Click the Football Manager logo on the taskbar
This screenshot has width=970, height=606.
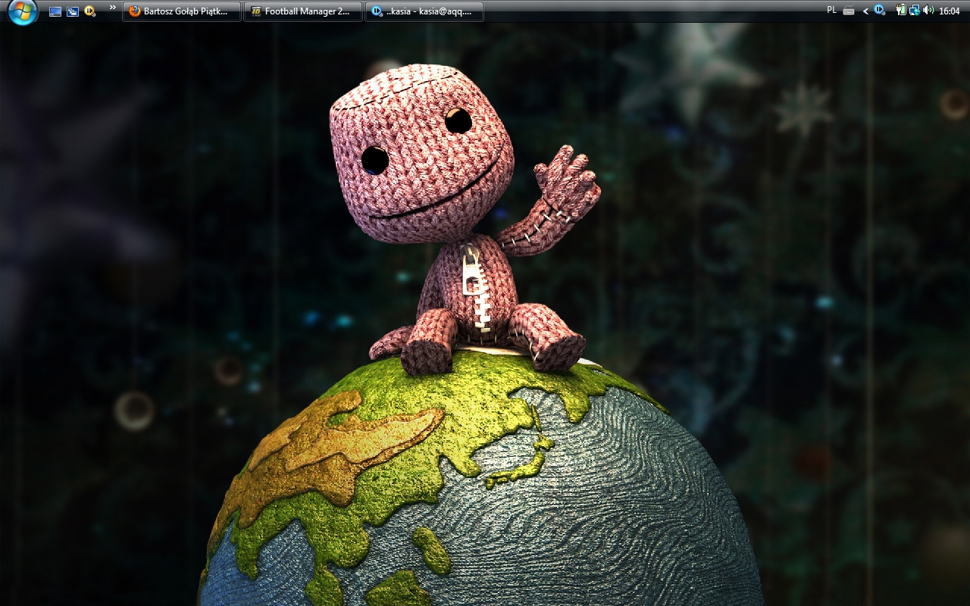(256, 11)
